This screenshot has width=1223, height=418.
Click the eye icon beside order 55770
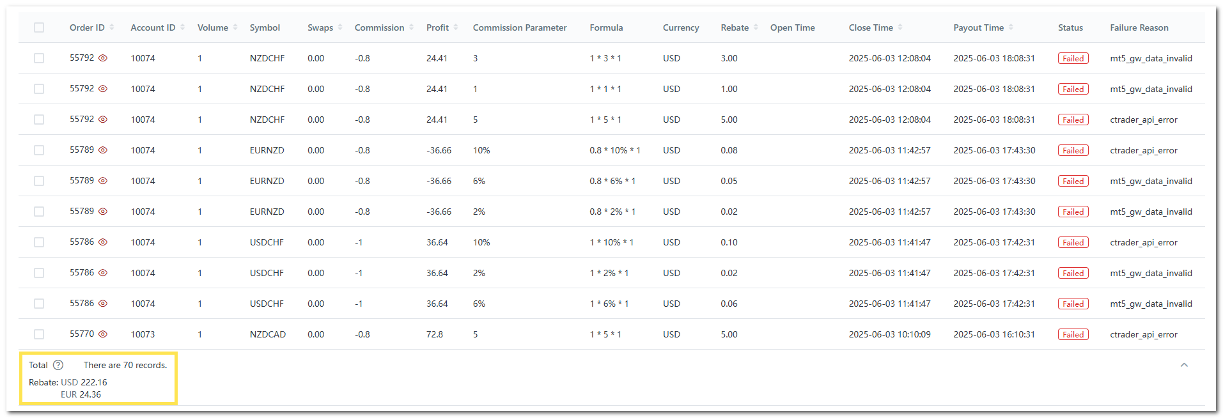tap(103, 334)
